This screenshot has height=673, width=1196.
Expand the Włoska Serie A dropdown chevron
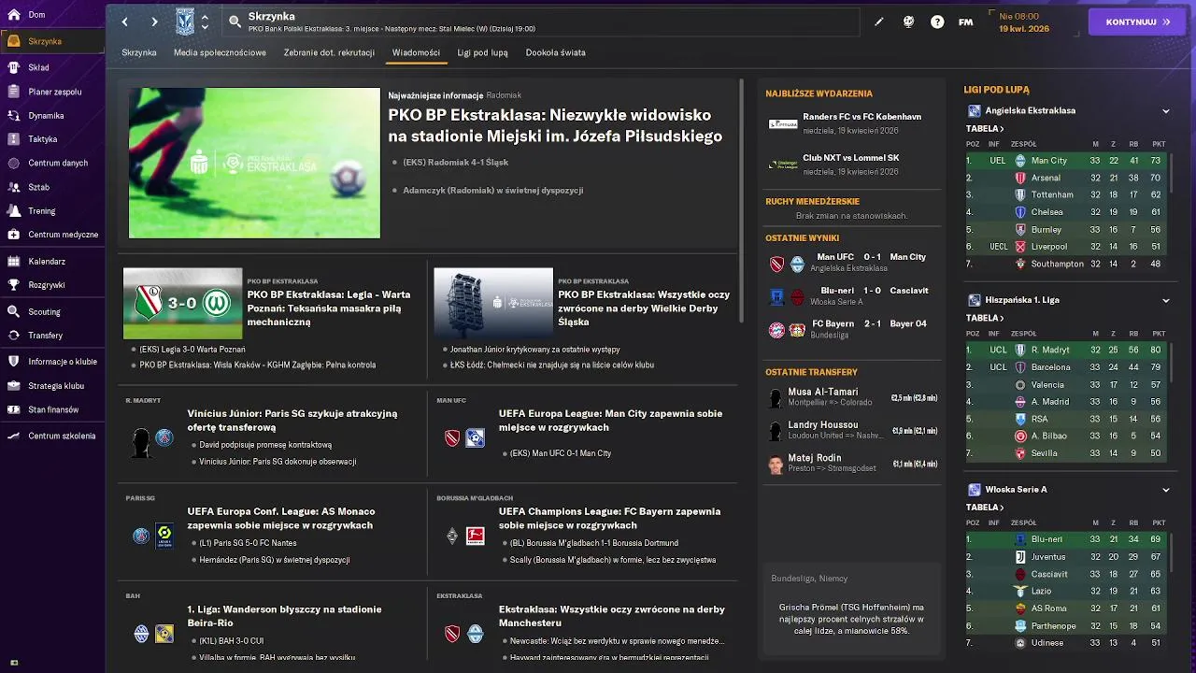pyautogui.click(x=1166, y=490)
